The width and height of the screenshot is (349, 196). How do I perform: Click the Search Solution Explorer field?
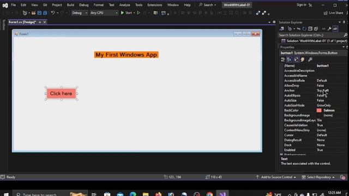[x=311, y=35]
